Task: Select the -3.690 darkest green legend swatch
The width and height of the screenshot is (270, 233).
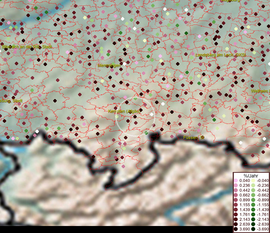Action: 253,230
